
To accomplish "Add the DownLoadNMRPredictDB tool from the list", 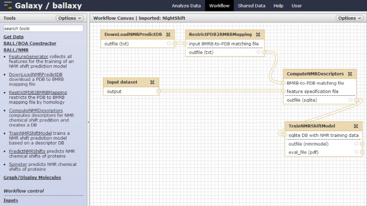I will 35,74.
